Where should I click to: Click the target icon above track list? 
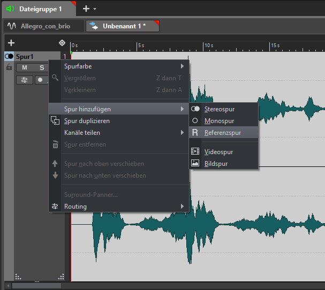(x=62, y=43)
